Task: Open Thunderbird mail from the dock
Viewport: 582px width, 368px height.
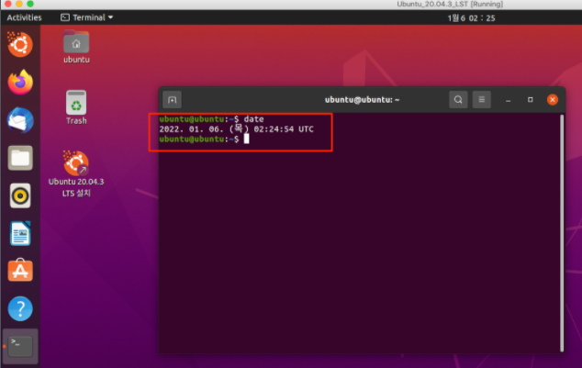Action: coord(20,120)
